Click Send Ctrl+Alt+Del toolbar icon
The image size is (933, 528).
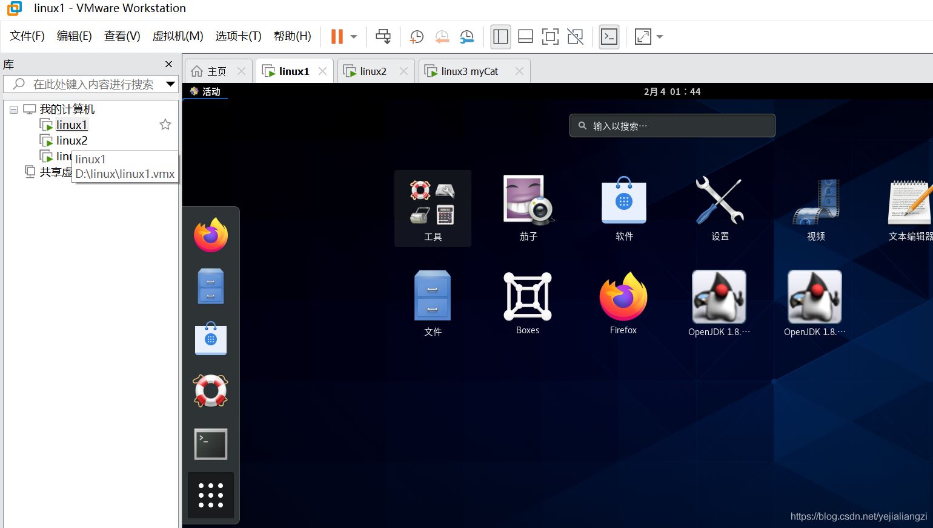[x=383, y=37]
